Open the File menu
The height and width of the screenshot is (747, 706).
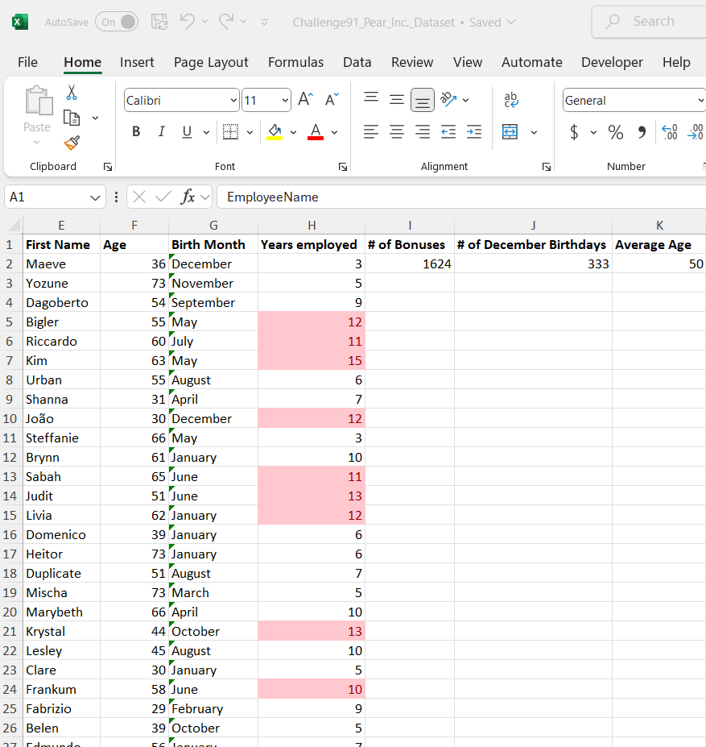coord(27,62)
